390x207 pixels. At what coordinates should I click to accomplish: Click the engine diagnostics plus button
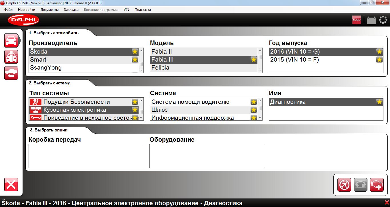coord(377,185)
